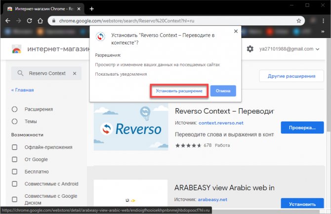Click into the Reservo Context search box
The height and width of the screenshot is (214, 331).
47,73
